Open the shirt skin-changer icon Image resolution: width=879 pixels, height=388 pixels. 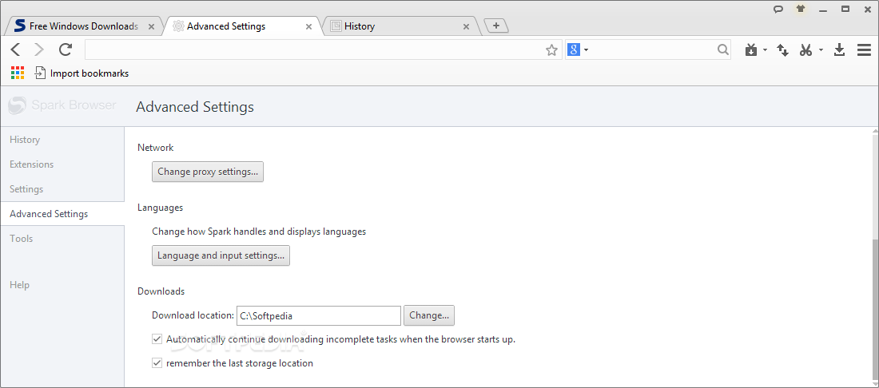click(801, 9)
